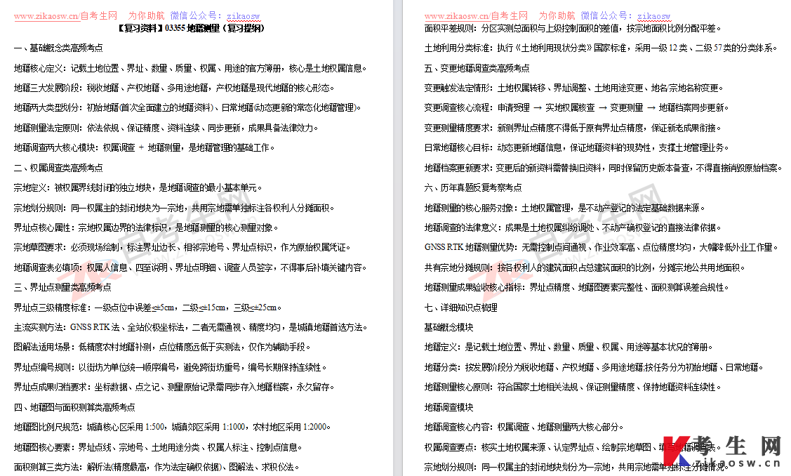
Task: Click the line starting '主流实测方法'
Action: 190,327
